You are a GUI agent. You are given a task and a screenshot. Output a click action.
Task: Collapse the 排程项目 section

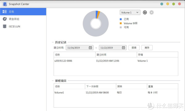pos(53,81)
